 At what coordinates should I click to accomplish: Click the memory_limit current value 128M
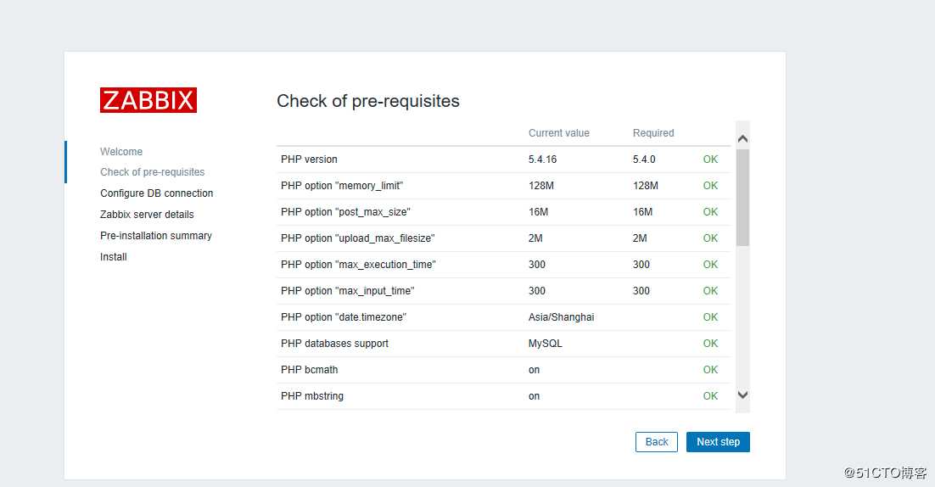click(x=540, y=185)
